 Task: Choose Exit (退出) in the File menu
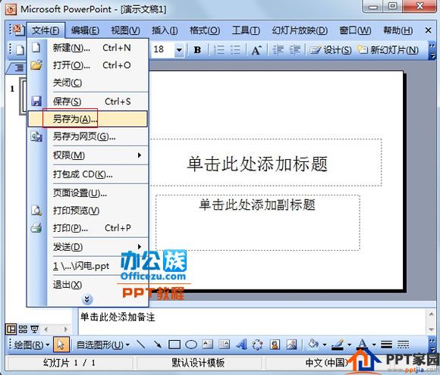(88, 285)
